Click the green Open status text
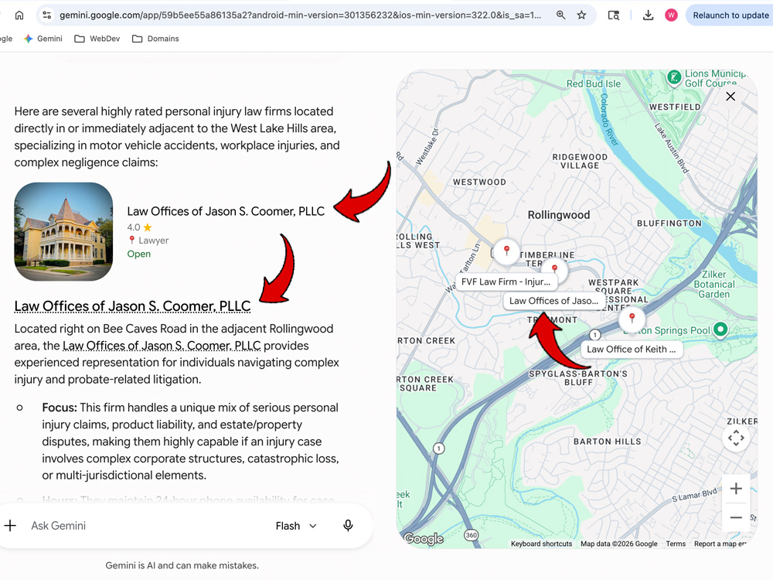Image resolution: width=773 pixels, height=580 pixels. (x=139, y=254)
